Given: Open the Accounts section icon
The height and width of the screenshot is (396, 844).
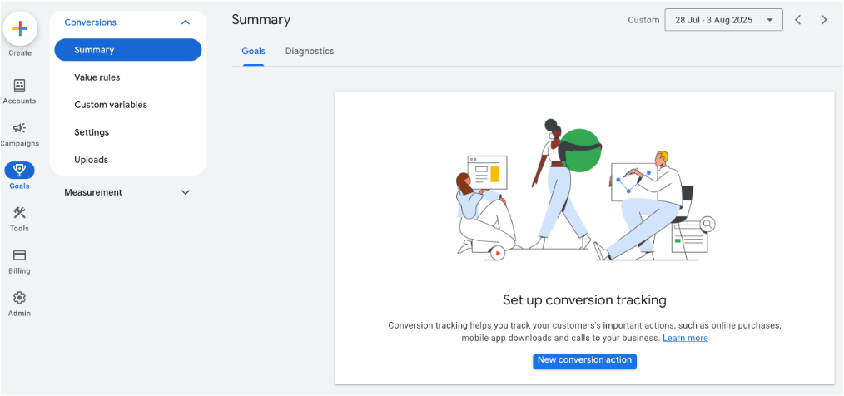Looking at the screenshot, I should point(19,85).
